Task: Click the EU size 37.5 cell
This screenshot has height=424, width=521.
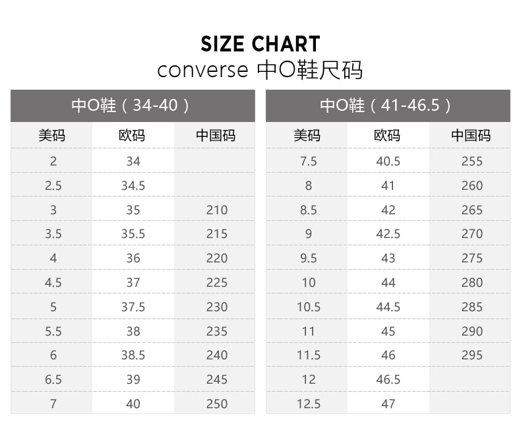Action: [x=133, y=307]
